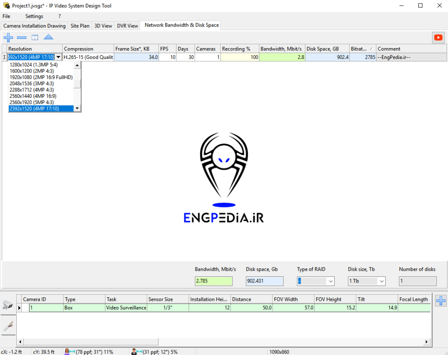Image resolution: width=448 pixels, height=355 pixels.
Task: Collapse the Resolution dropdown arrow
Action: tap(58, 57)
